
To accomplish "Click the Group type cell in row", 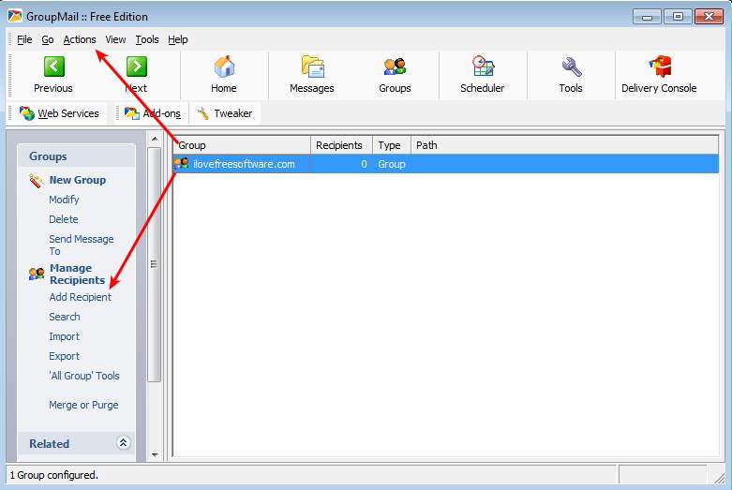I will point(392,164).
